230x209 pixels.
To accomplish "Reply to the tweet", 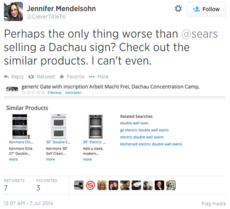I will coord(14,77).
